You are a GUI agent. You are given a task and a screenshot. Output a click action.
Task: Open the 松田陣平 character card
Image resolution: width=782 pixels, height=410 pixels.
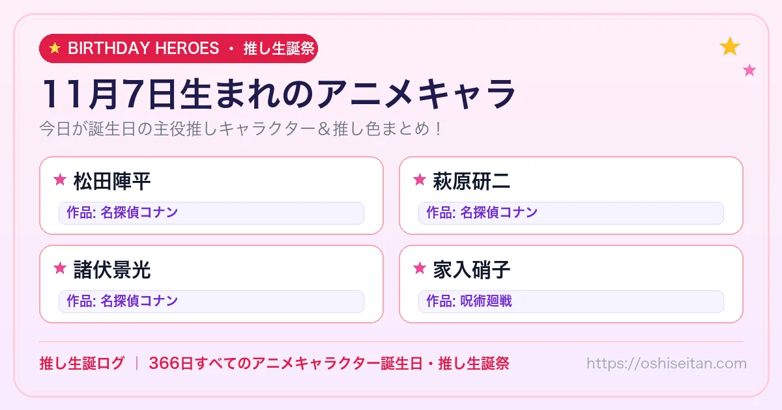click(211, 195)
